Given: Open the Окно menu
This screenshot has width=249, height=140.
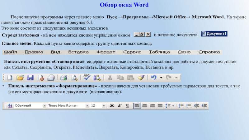Looking at the screenshot, I should [184, 52].
